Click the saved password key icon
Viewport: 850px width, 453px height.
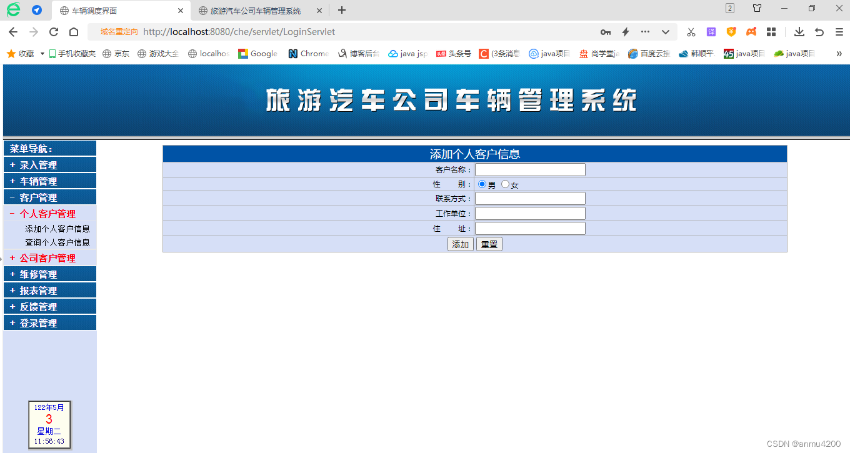point(605,32)
